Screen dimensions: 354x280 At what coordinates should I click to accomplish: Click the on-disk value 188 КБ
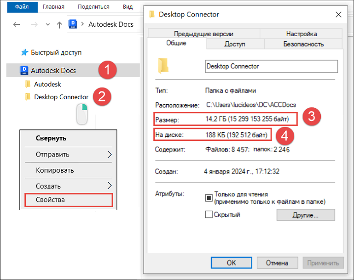[236, 135]
